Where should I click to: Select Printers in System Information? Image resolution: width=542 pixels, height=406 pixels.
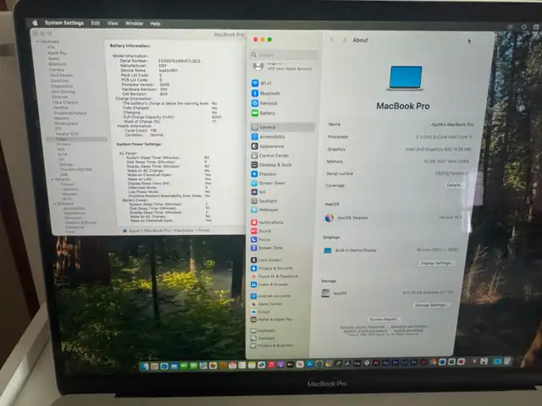pos(64,144)
